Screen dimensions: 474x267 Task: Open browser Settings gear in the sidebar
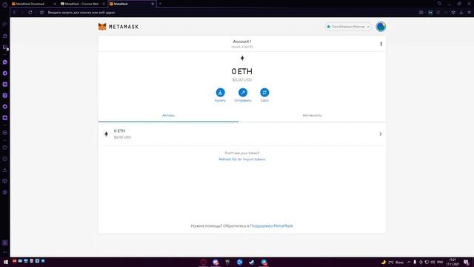pos(5,192)
